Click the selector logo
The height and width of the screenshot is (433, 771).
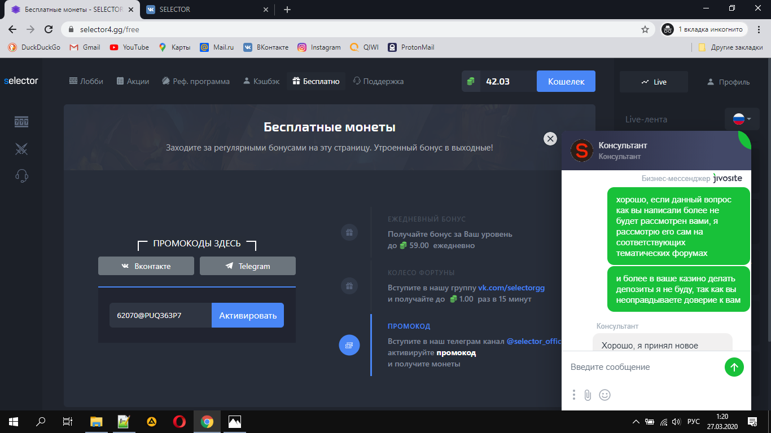point(21,81)
